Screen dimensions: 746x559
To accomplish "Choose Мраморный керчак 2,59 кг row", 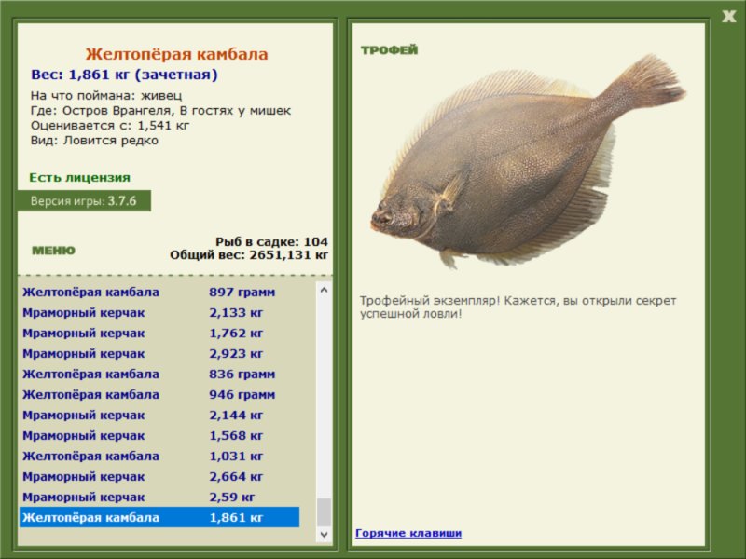I will click(x=159, y=498).
